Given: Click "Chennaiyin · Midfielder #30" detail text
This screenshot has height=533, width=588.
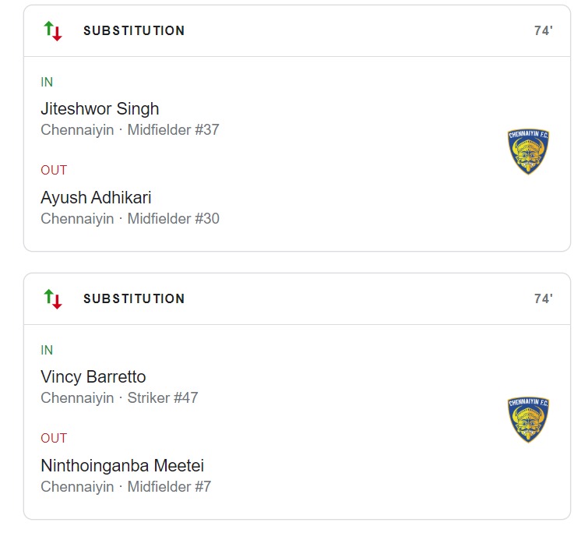Looking at the screenshot, I should click(130, 219).
